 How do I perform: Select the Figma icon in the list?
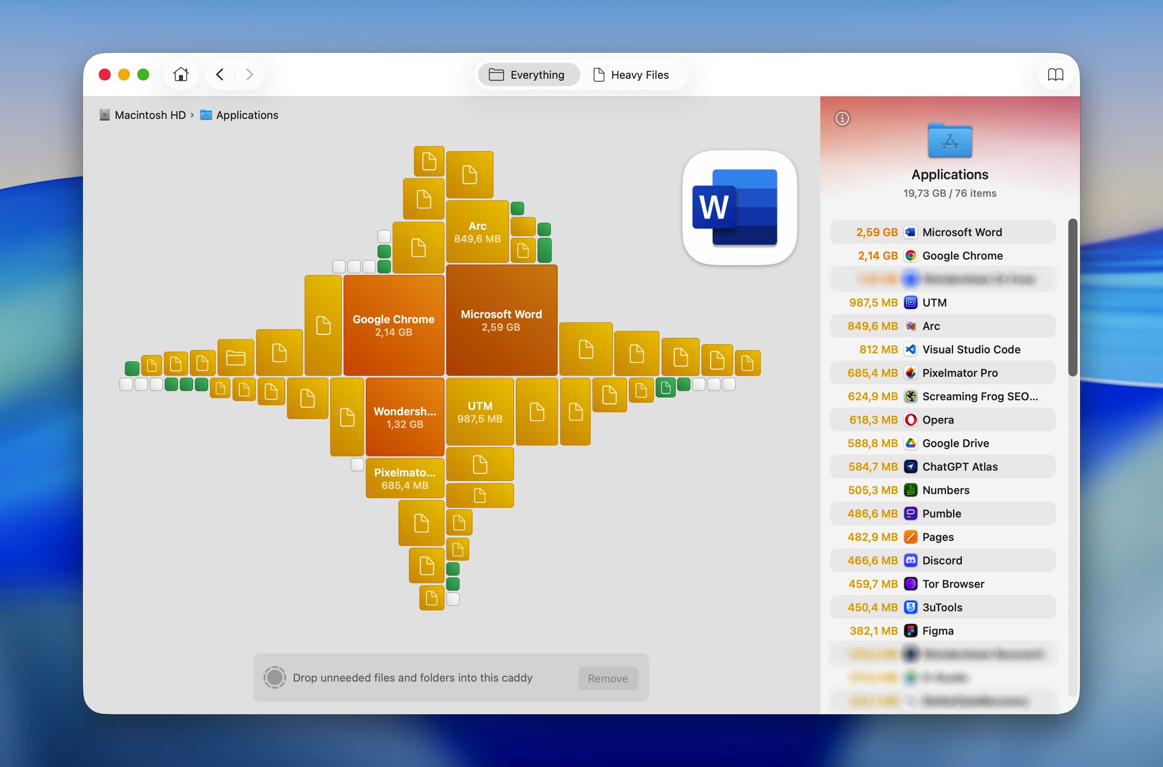[x=910, y=631]
